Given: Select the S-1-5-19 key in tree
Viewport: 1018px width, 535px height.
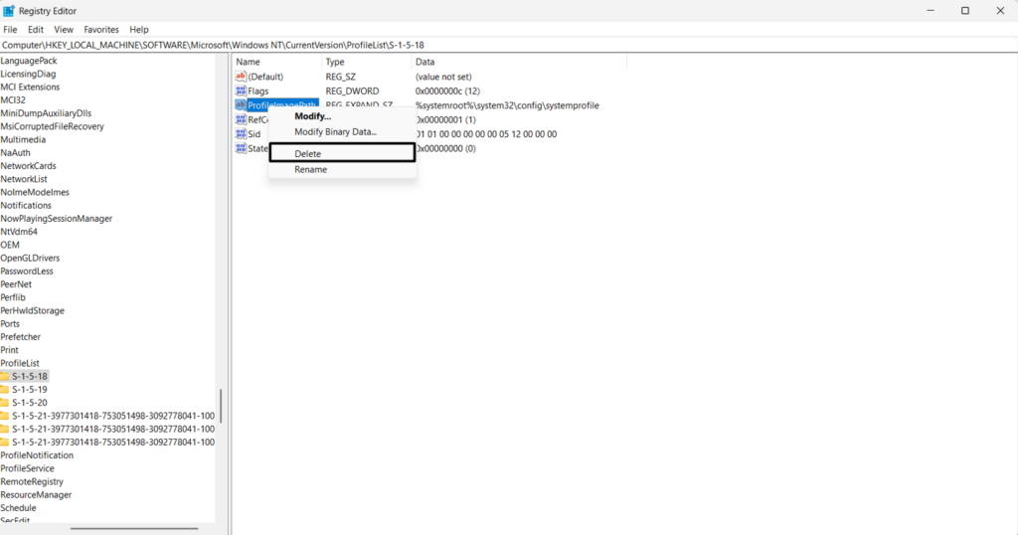Looking at the screenshot, I should point(30,390).
